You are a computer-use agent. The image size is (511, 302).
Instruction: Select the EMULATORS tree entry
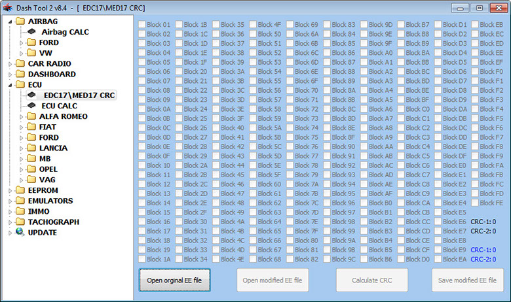pos(50,201)
